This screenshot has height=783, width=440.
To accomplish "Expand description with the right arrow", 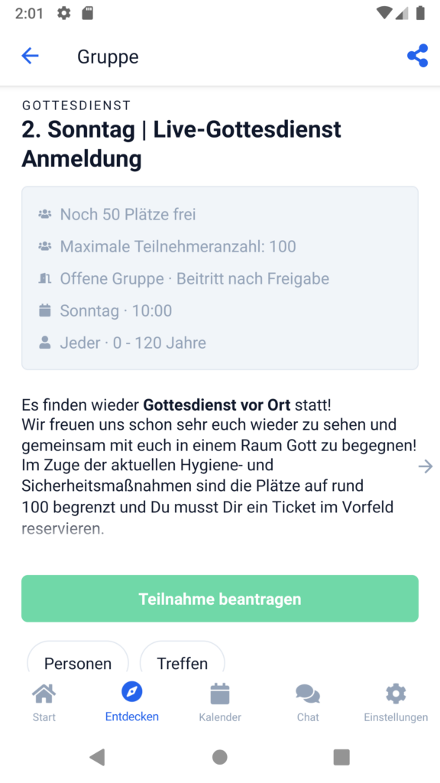I will [425, 467].
